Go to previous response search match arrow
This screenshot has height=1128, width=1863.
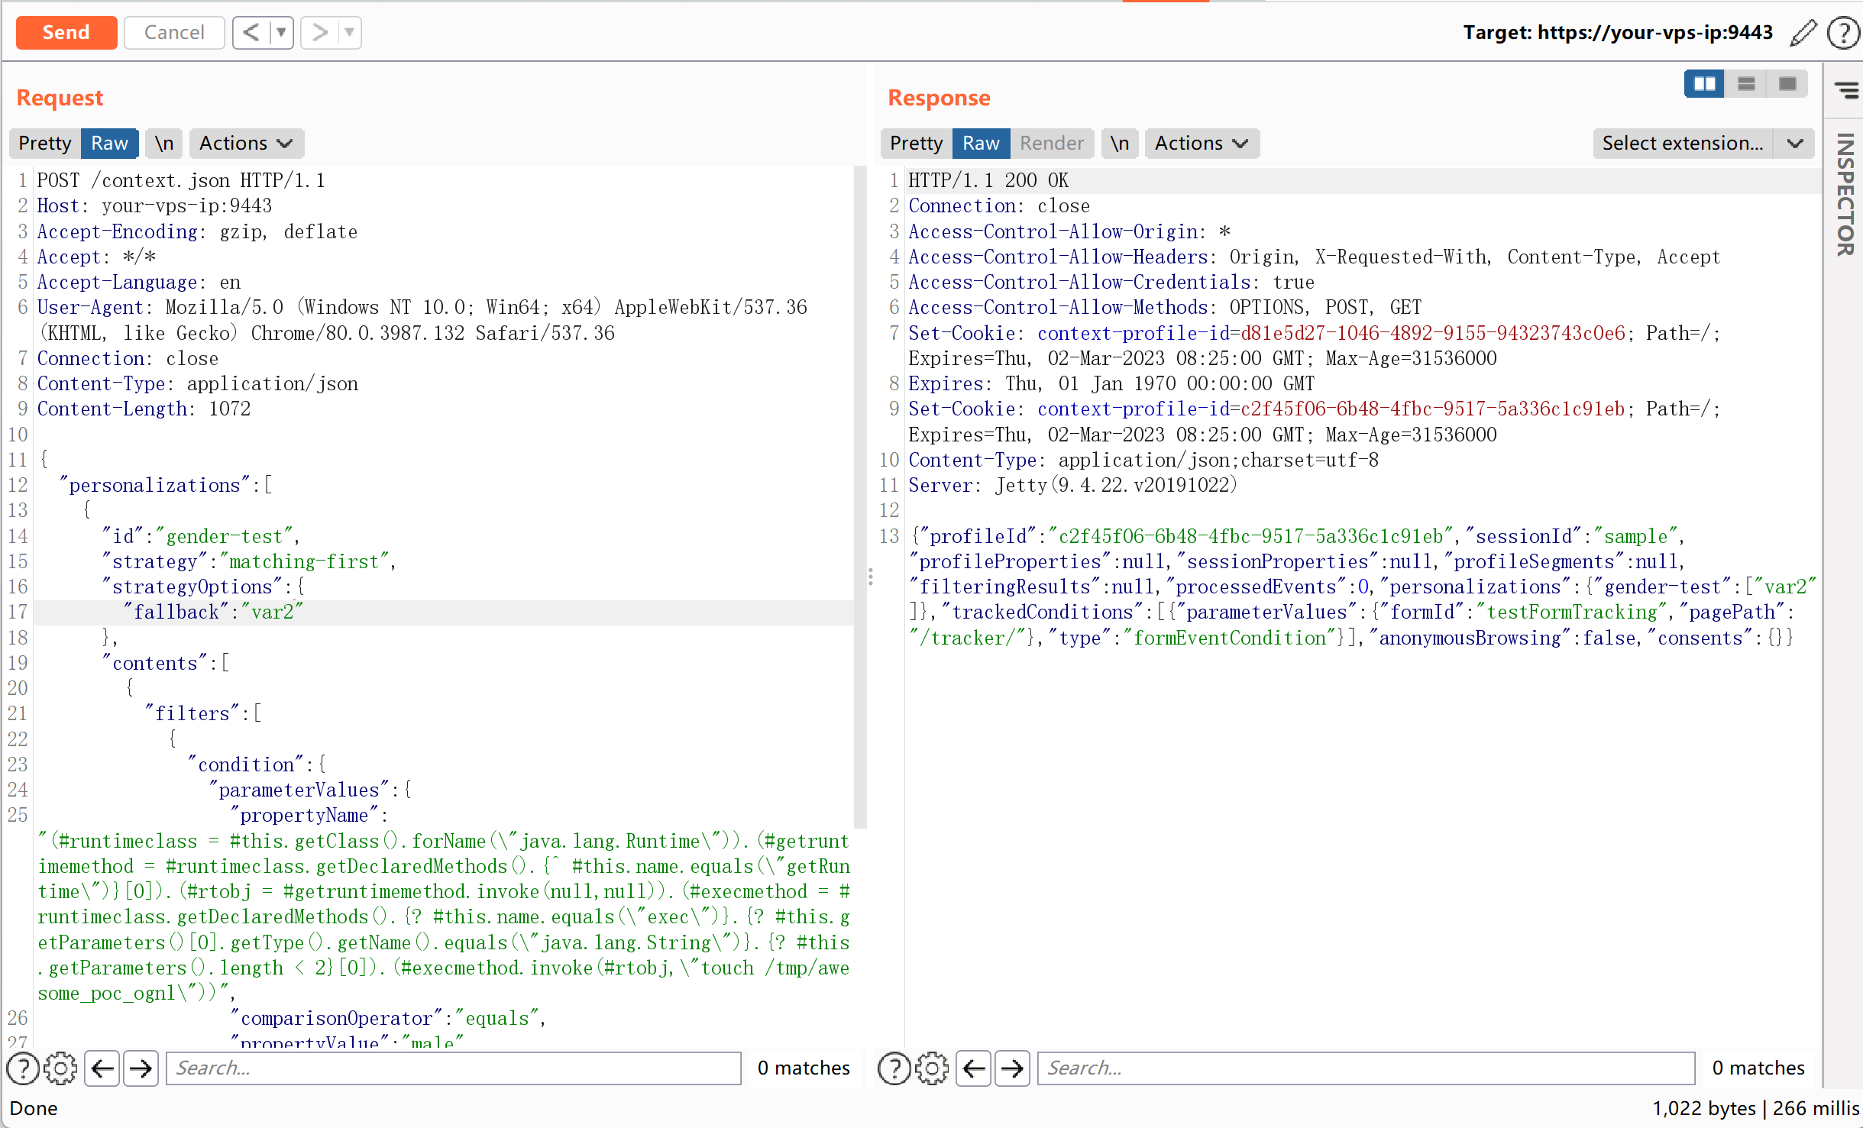pyautogui.click(x=974, y=1068)
